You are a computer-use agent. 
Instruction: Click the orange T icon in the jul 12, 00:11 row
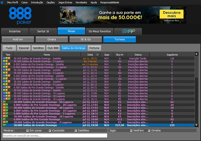click(x=7, y=84)
